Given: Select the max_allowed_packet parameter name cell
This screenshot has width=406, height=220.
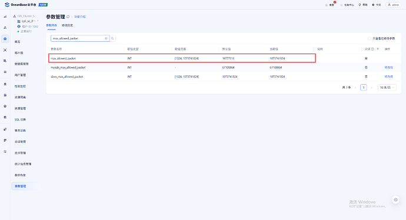Looking at the screenshot, I should (63, 58).
